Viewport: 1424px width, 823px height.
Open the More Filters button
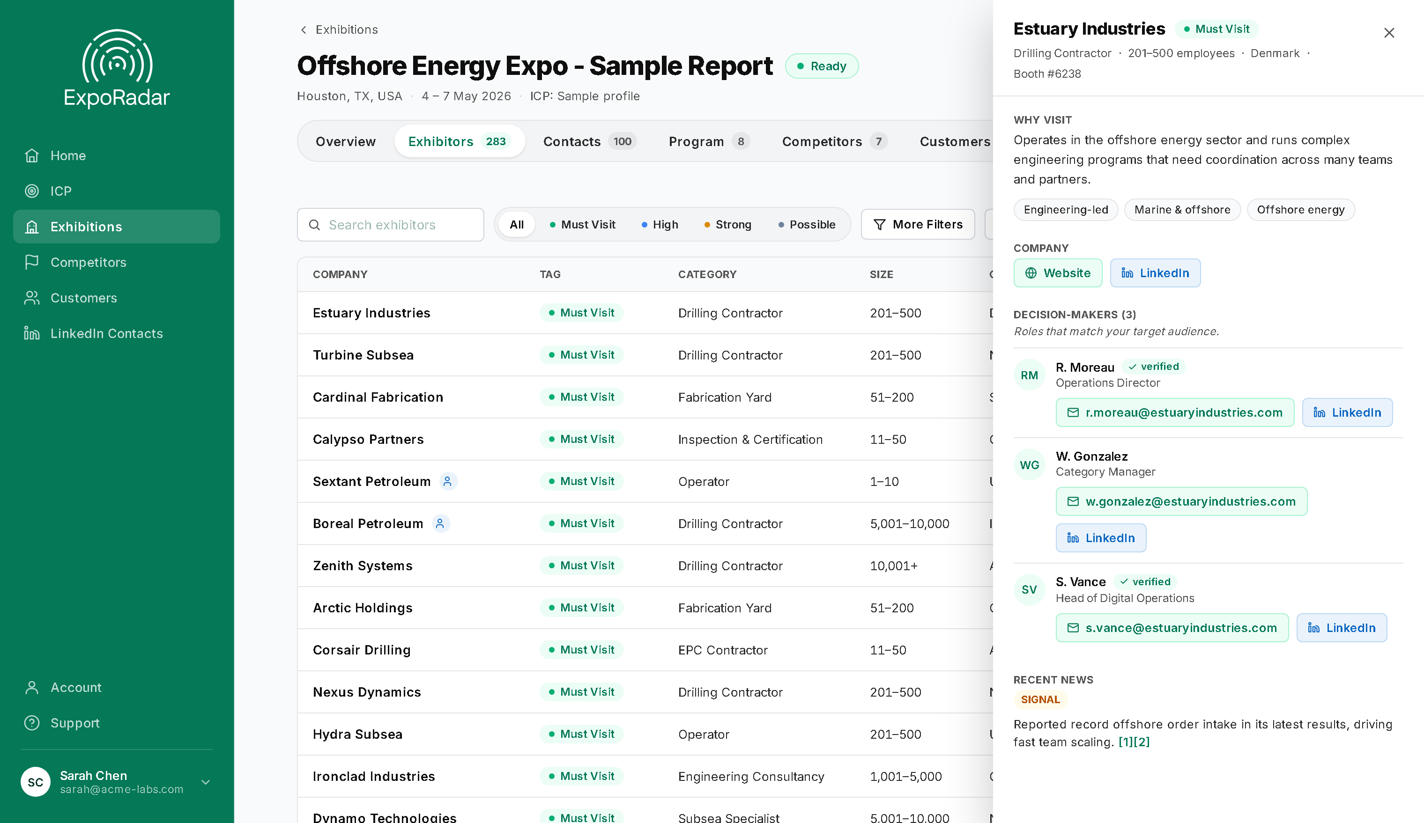pos(918,225)
